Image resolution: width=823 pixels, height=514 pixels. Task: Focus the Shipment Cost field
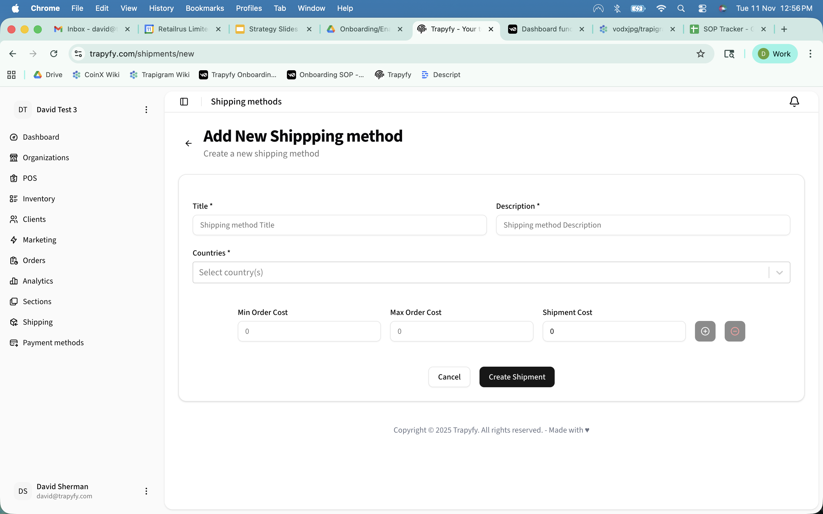coord(614,331)
